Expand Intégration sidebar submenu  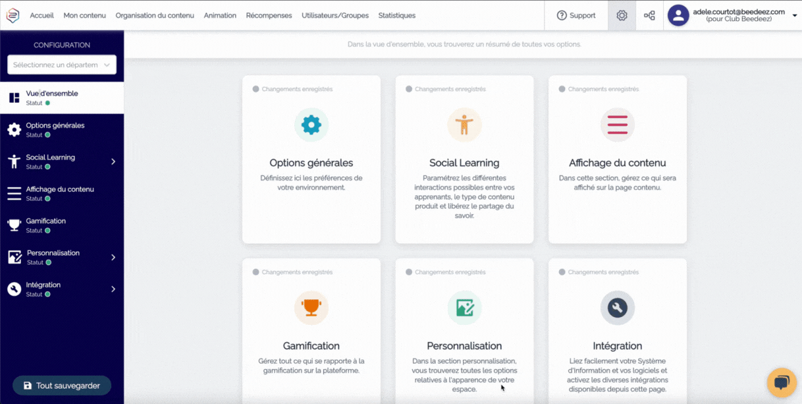(x=113, y=289)
